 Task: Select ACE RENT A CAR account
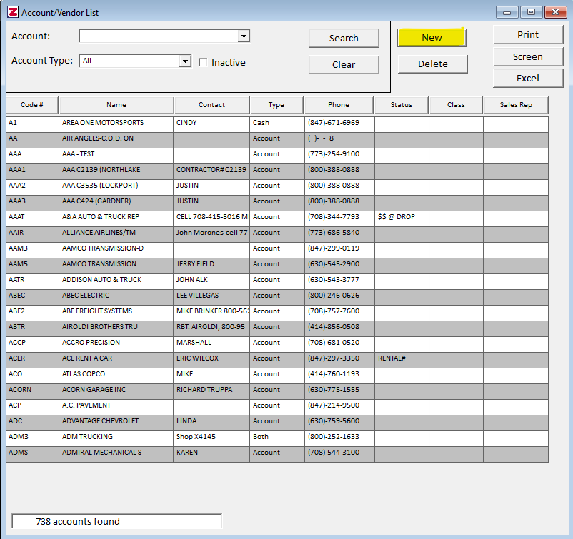(277, 360)
